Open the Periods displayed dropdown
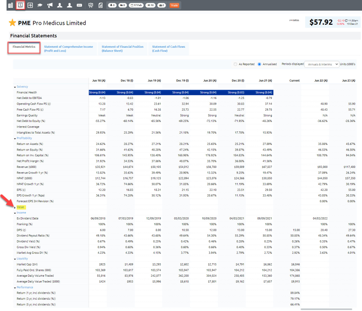Screen dimensions: 362x311 pos(321,64)
